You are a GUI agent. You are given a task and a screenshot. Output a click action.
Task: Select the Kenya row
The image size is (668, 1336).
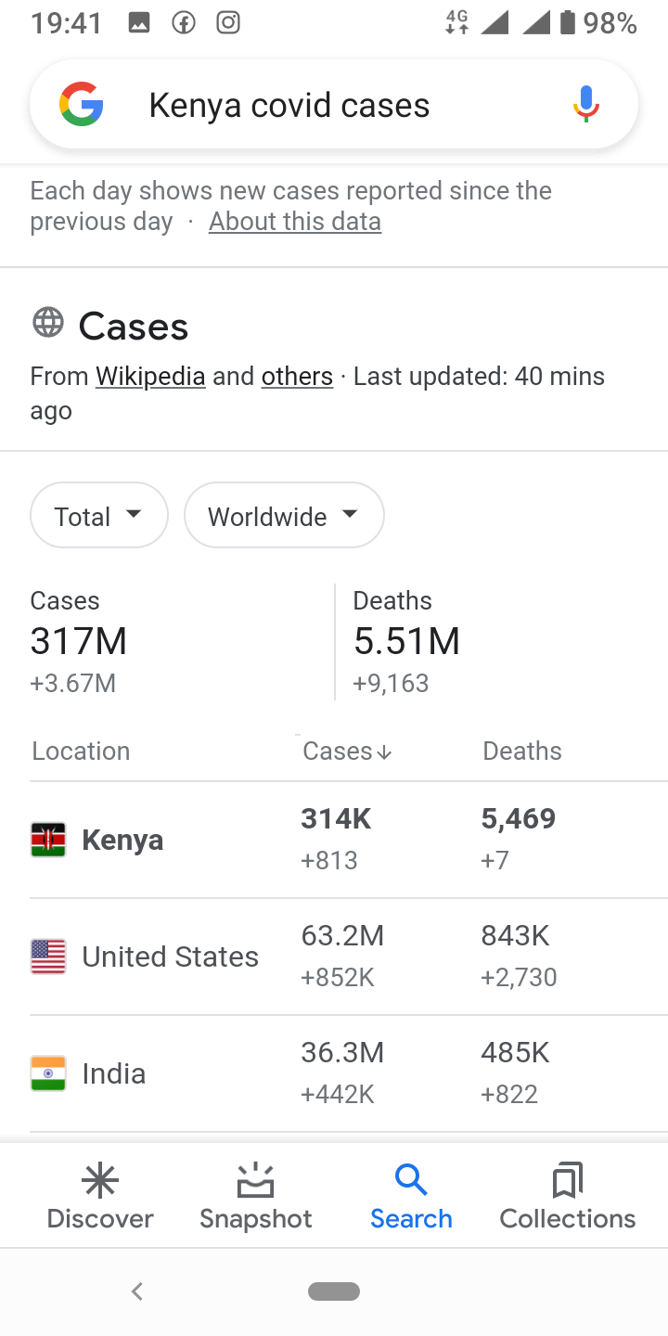pos(349,840)
